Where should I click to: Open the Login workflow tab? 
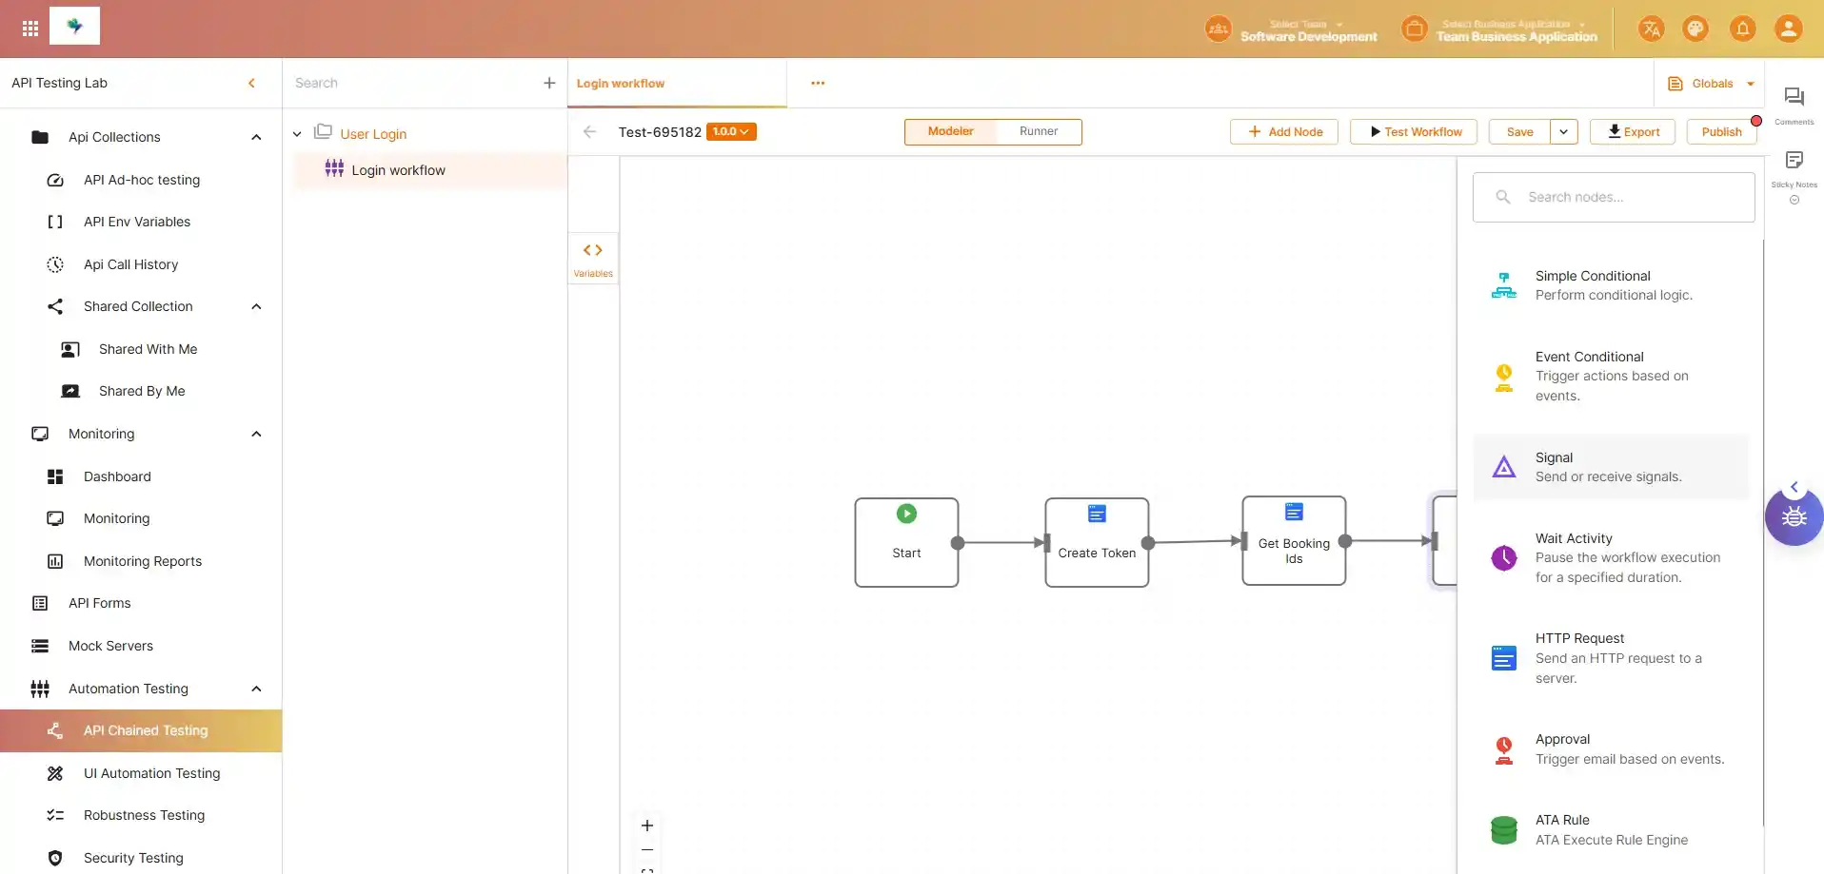tap(621, 84)
